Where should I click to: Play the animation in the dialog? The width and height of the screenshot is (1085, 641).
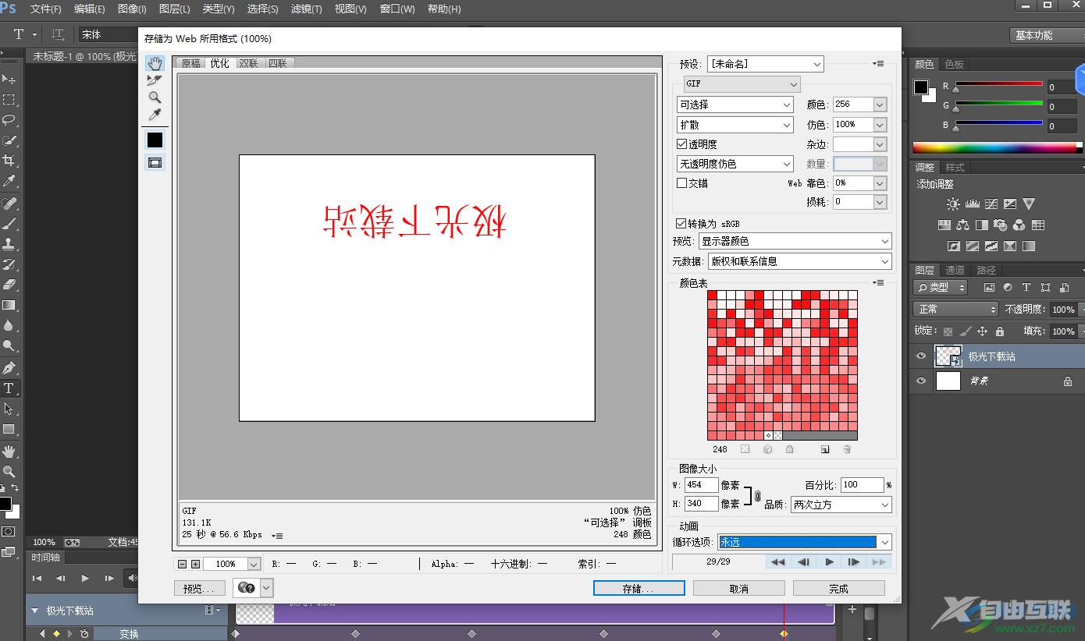(x=829, y=561)
